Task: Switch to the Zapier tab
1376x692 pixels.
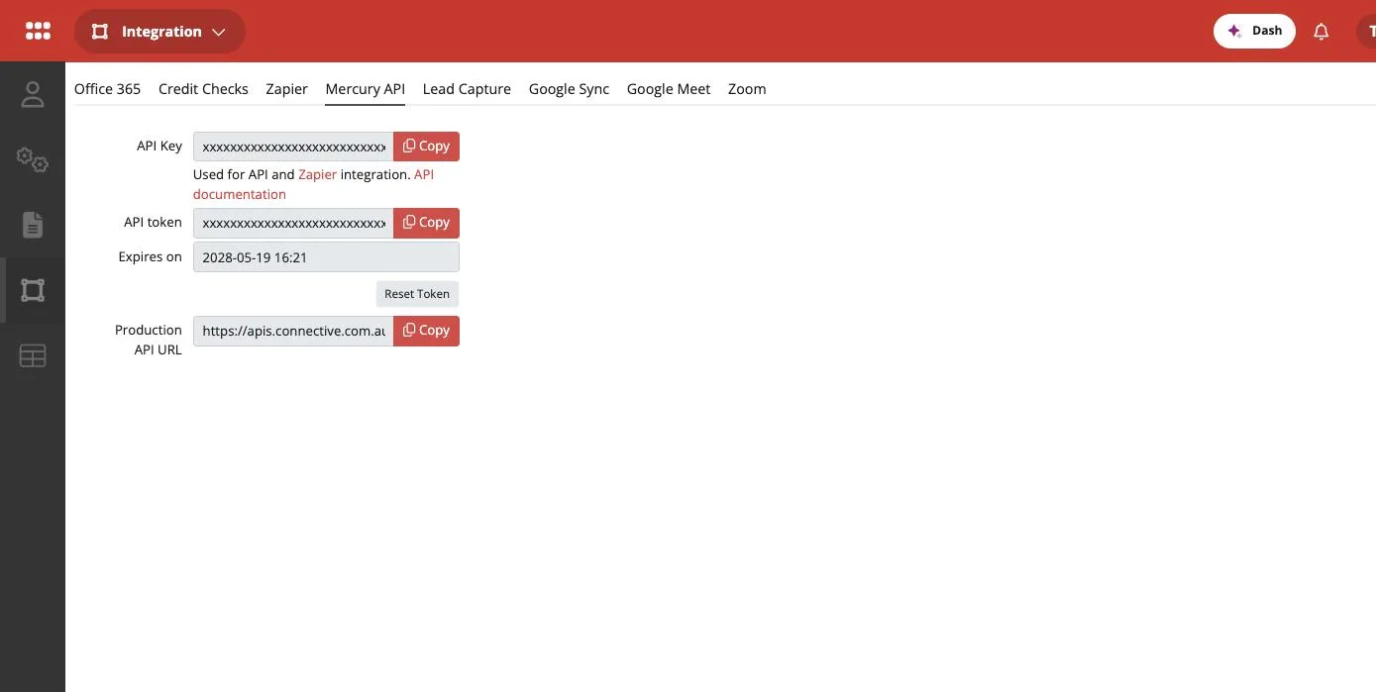Action: [x=286, y=89]
